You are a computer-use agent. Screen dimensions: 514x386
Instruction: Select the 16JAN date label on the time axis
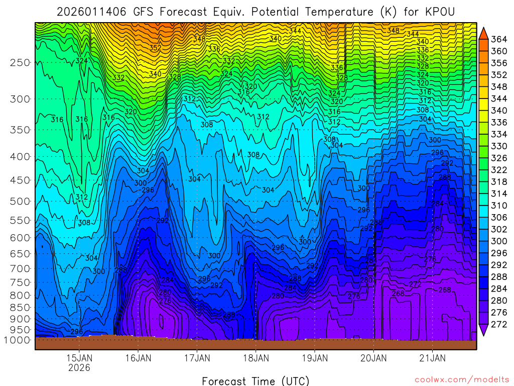(138, 358)
